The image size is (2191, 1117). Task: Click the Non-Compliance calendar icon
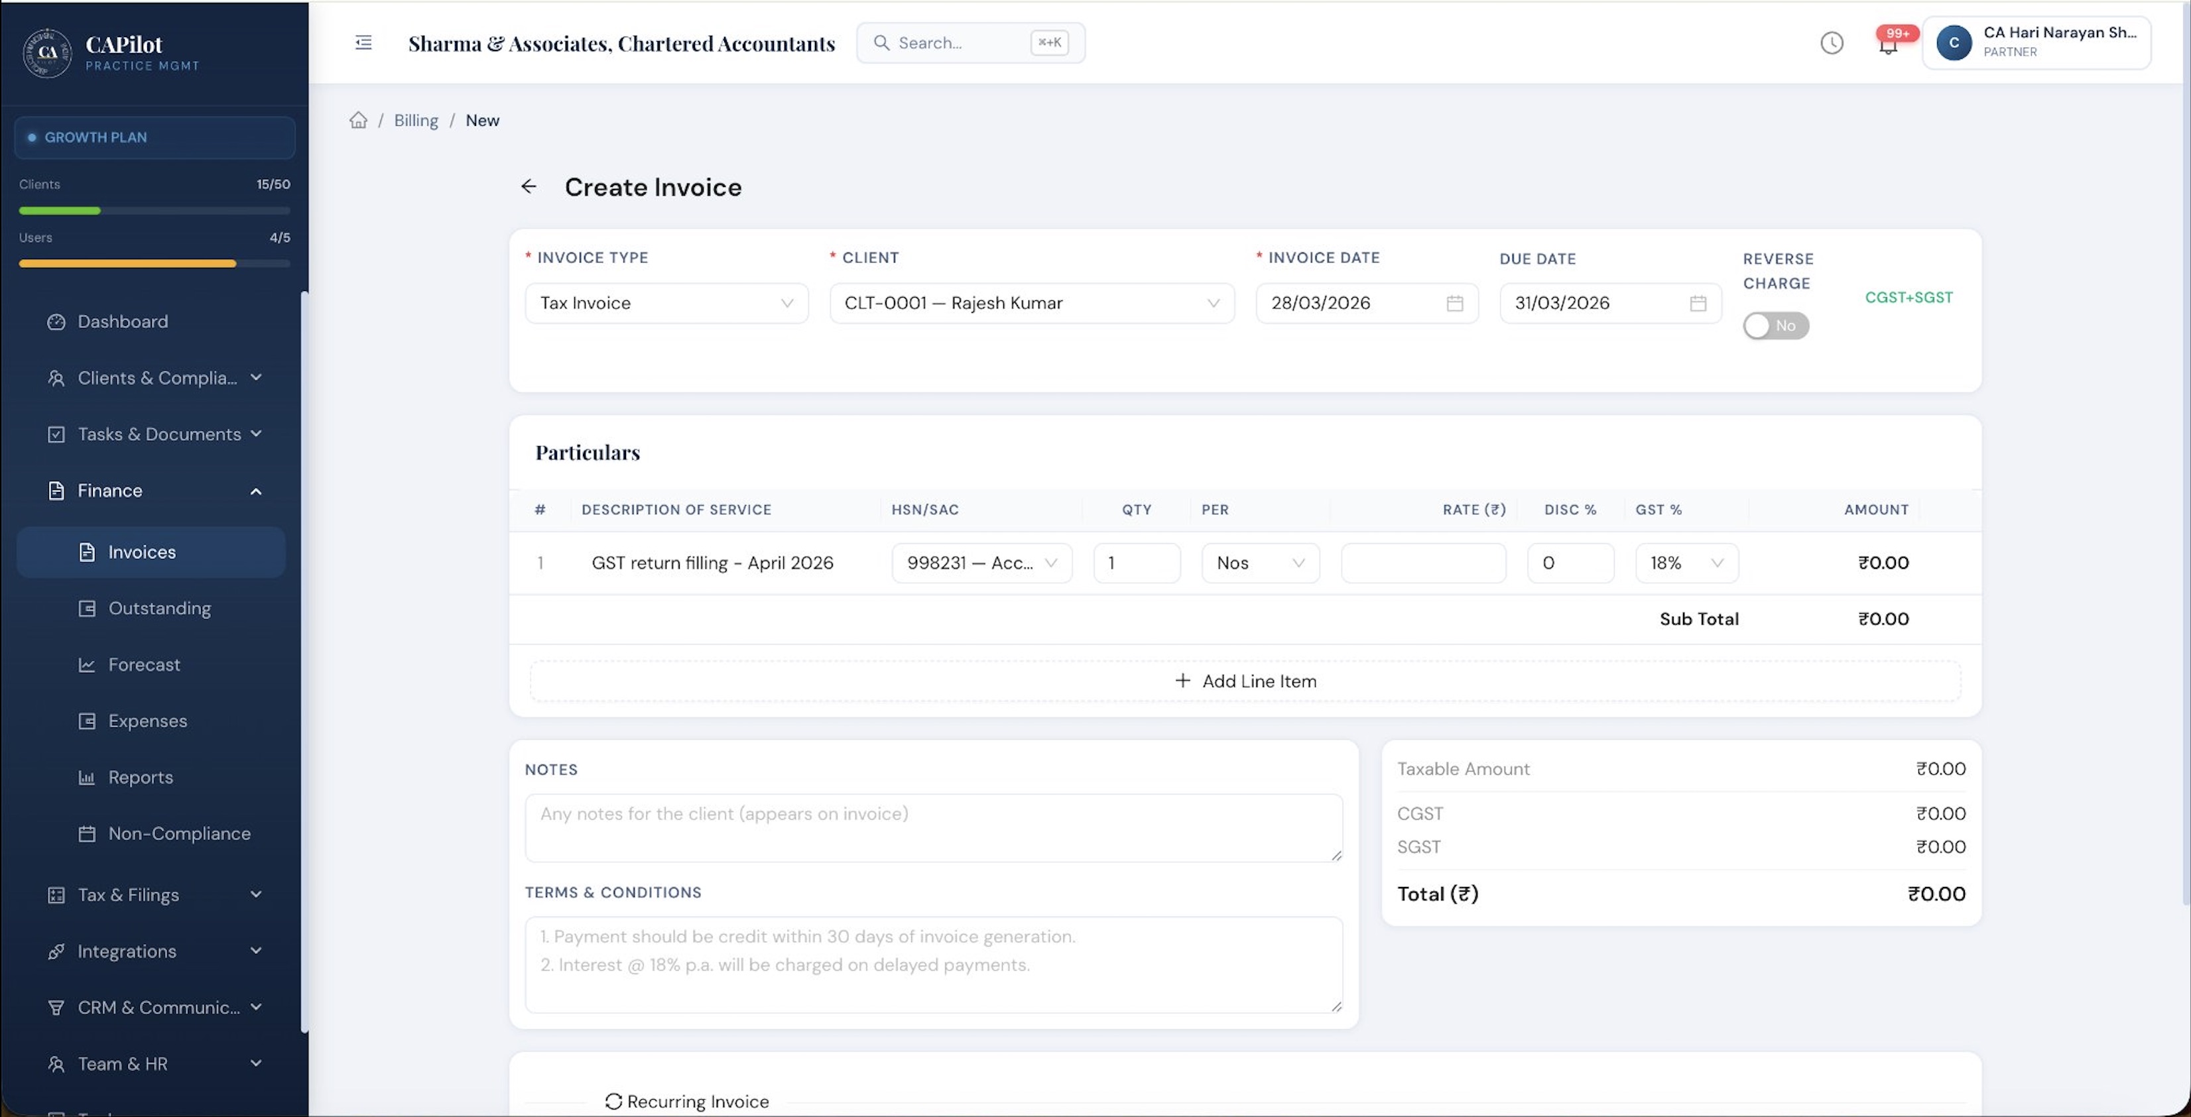(87, 833)
